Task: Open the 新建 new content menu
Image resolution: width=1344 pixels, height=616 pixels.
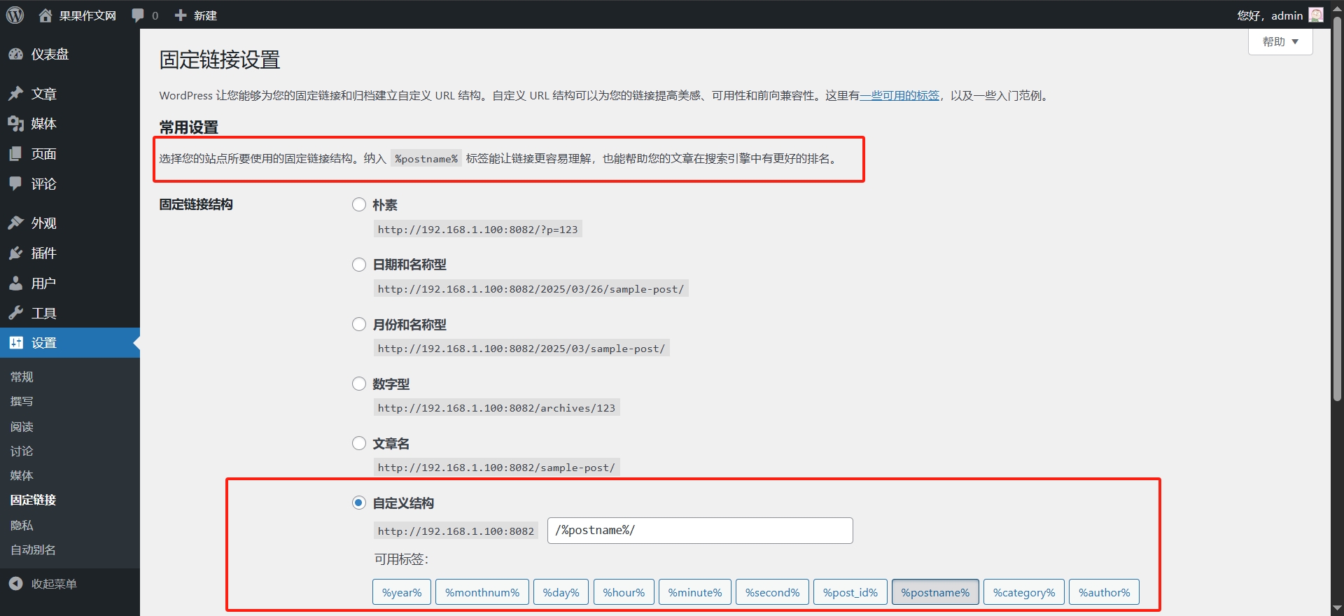Action: [196, 15]
